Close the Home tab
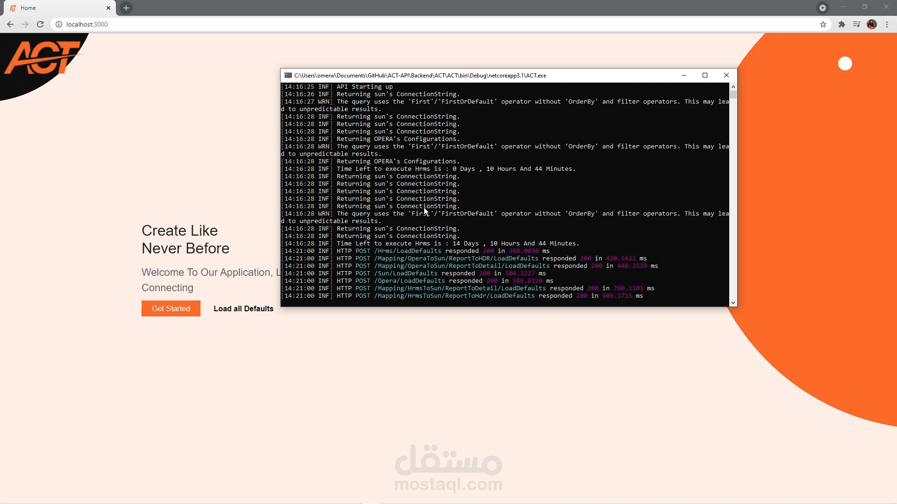The width and height of the screenshot is (897, 504). click(x=108, y=8)
